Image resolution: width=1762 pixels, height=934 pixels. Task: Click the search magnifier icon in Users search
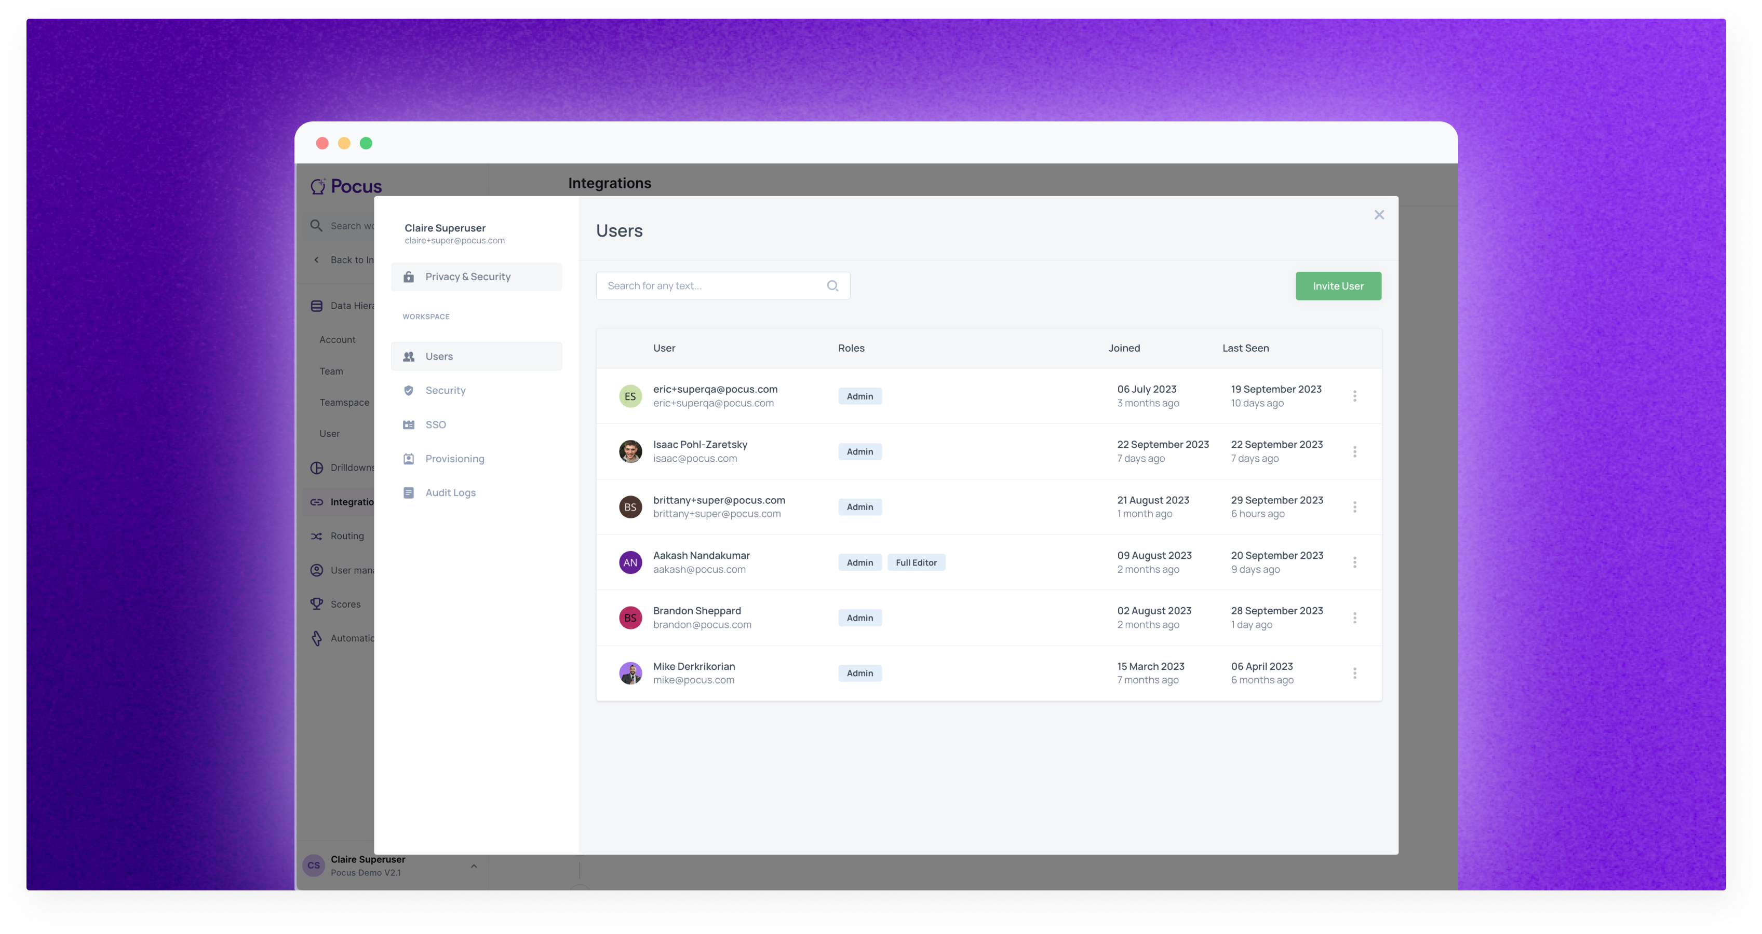[x=832, y=285]
